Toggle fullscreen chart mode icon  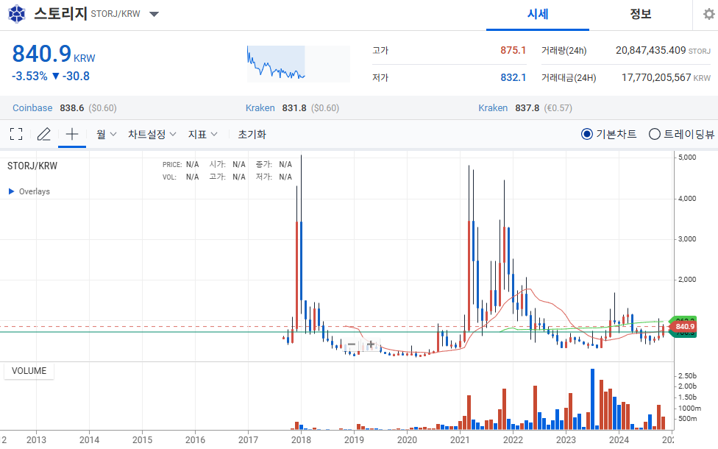click(16, 134)
